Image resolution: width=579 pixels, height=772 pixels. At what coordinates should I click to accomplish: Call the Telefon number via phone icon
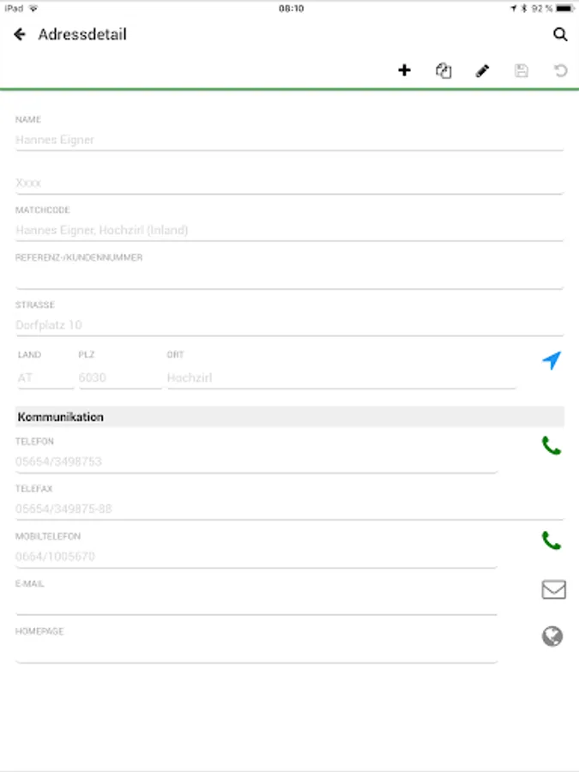click(552, 446)
